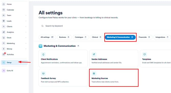The width and height of the screenshot is (171, 93).
Task: Click the Home icon in sidebar
Action: tap(4, 4)
